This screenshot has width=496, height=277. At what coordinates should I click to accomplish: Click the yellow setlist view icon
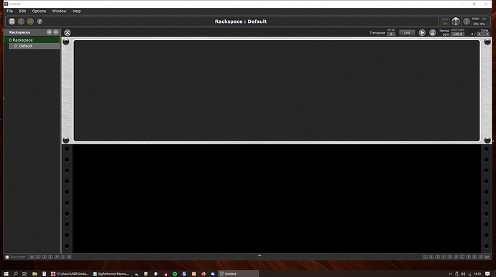point(30,22)
